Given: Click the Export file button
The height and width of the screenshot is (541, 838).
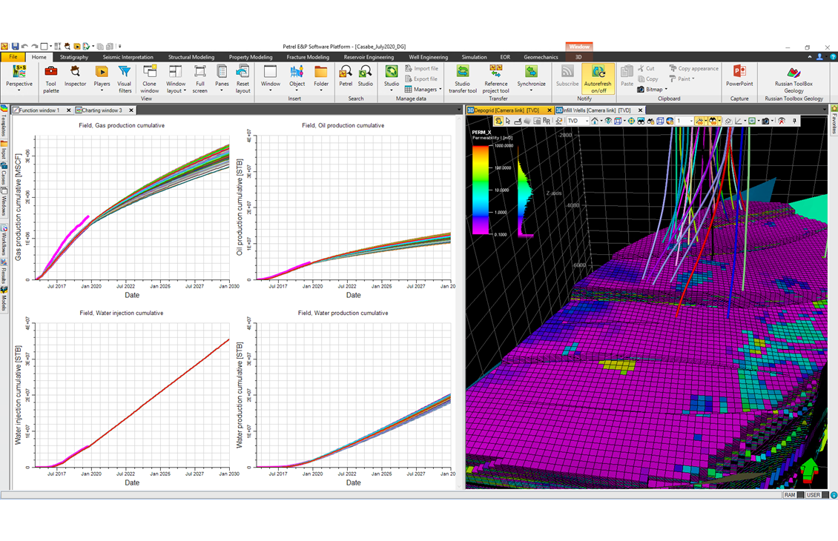Looking at the screenshot, I should [420, 78].
